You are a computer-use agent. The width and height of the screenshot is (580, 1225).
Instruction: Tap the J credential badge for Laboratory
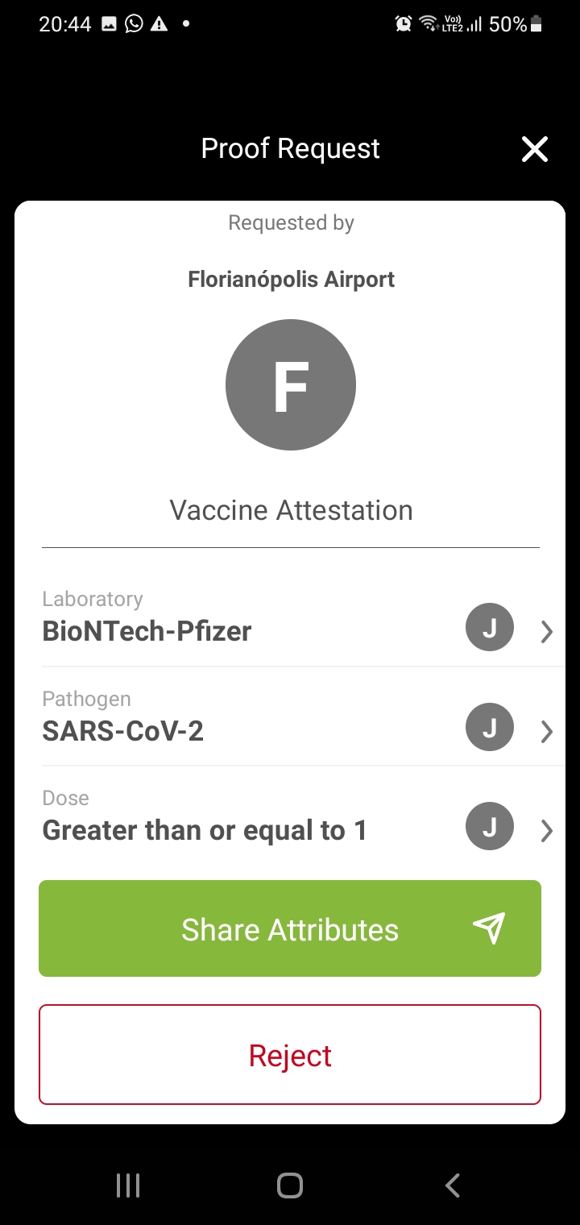coord(490,627)
